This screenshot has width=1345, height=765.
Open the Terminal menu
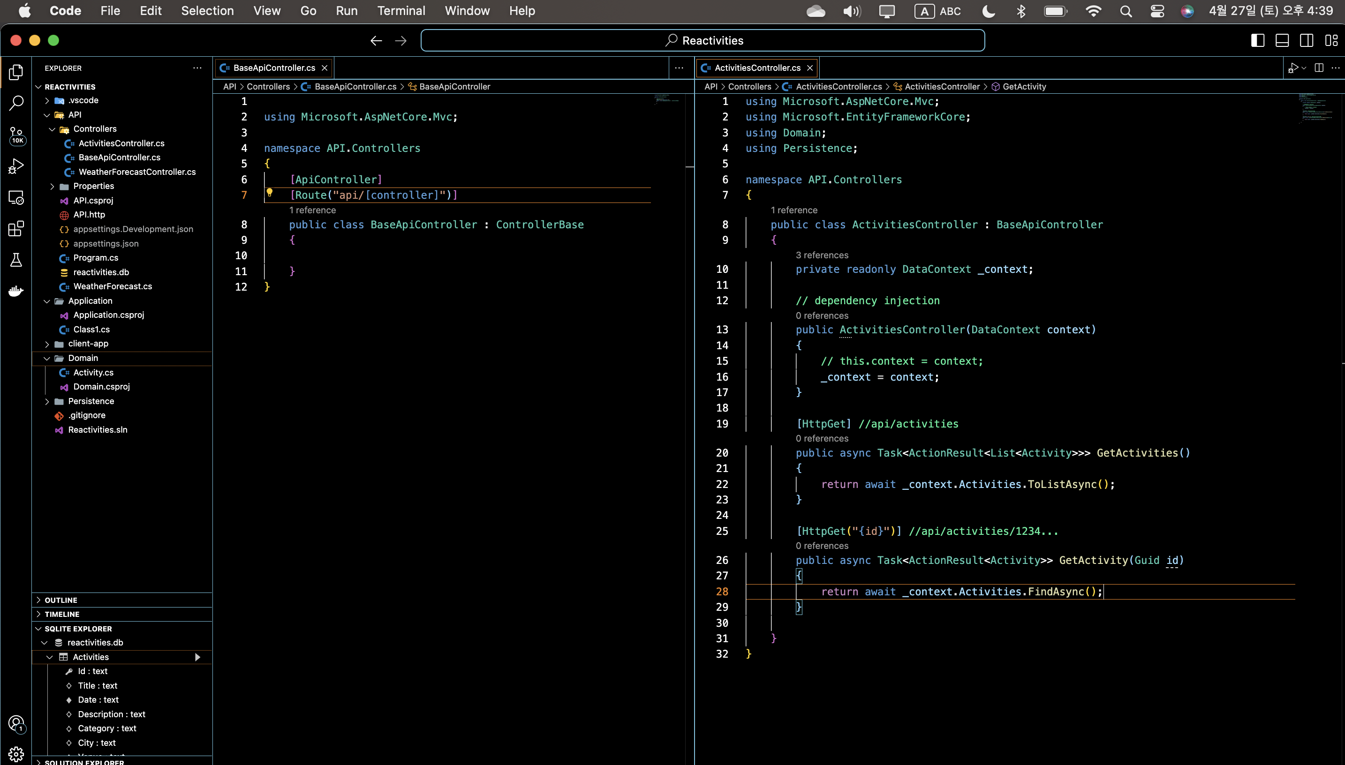[401, 10]
